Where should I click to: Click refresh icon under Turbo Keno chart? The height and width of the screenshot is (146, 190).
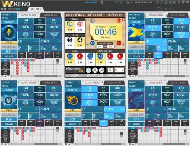(x=66, y=144)
